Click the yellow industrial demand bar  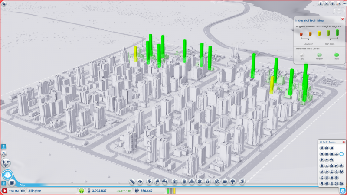click(174, 191)
